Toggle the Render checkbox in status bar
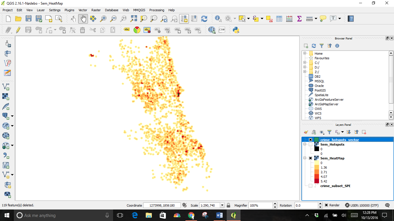Image resolution: width=394 pixels, height=221 pixels. point(326,205)
